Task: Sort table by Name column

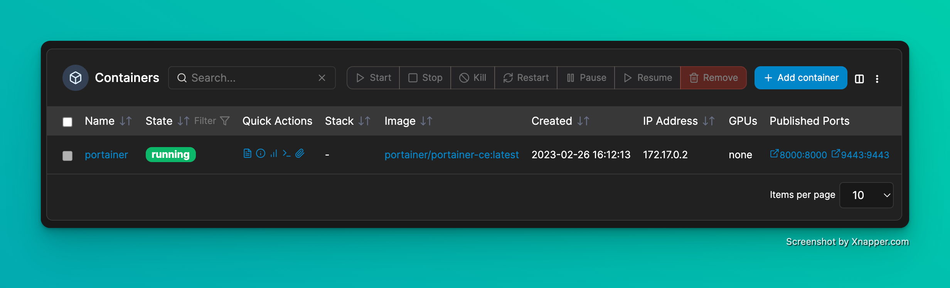Action: (126, 121)
